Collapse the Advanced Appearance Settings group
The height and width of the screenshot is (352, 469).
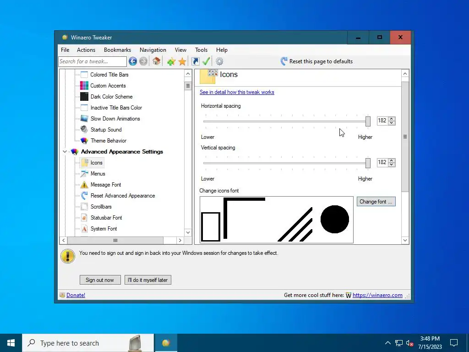pos(65,152)
